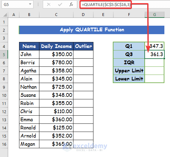The image size is (170, 157).
Task: Click the empty IQR value cell
Action: pos(154,62)
